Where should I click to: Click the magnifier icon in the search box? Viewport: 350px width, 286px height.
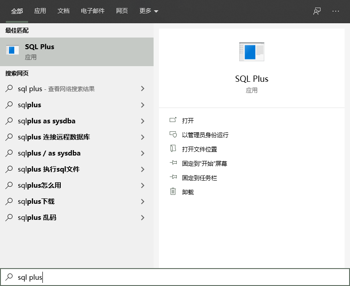pyautogui.click(x=9, y=277)
